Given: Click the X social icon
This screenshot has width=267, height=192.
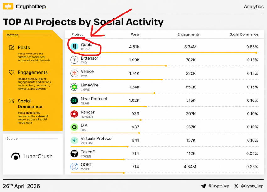Looking at the screenshot, I should pyautogui.click(x=236, y=186).
